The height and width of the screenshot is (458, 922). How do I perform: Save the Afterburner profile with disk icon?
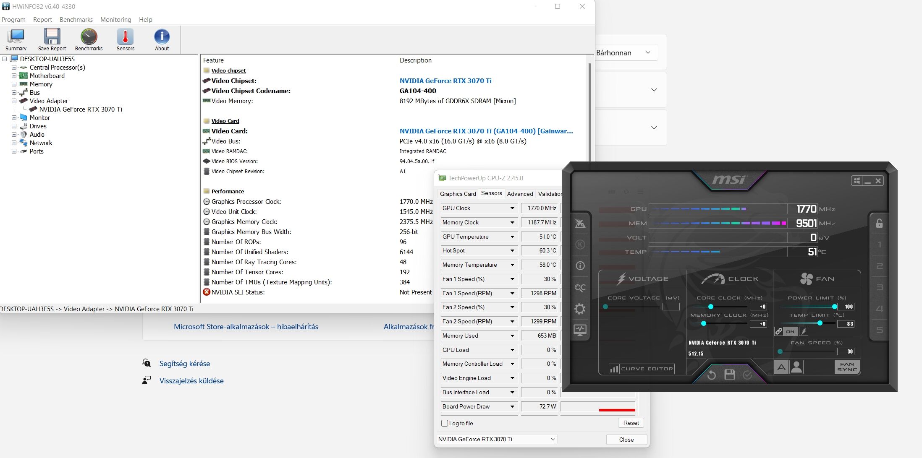(730, 375)
